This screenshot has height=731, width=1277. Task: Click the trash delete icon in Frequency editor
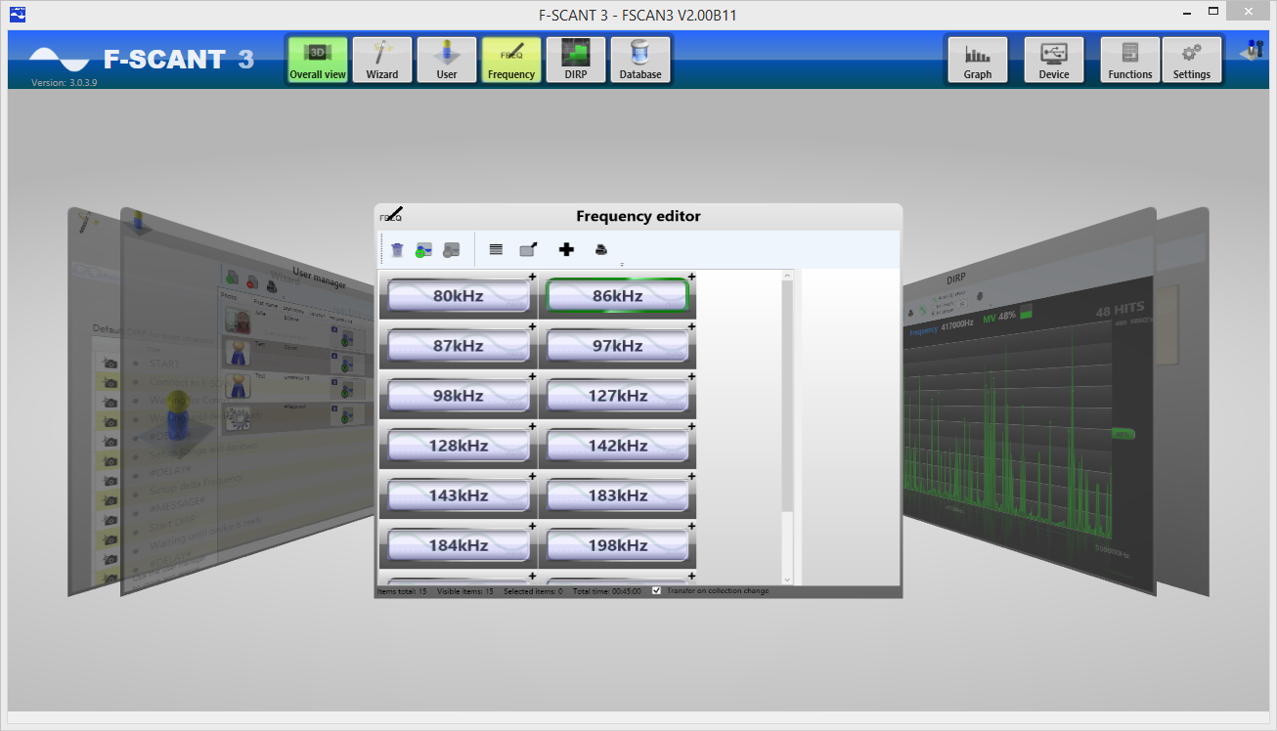[397, 250]
